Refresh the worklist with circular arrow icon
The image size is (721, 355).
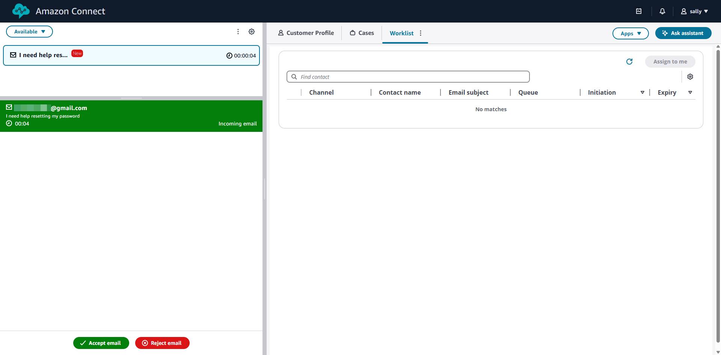629,61
